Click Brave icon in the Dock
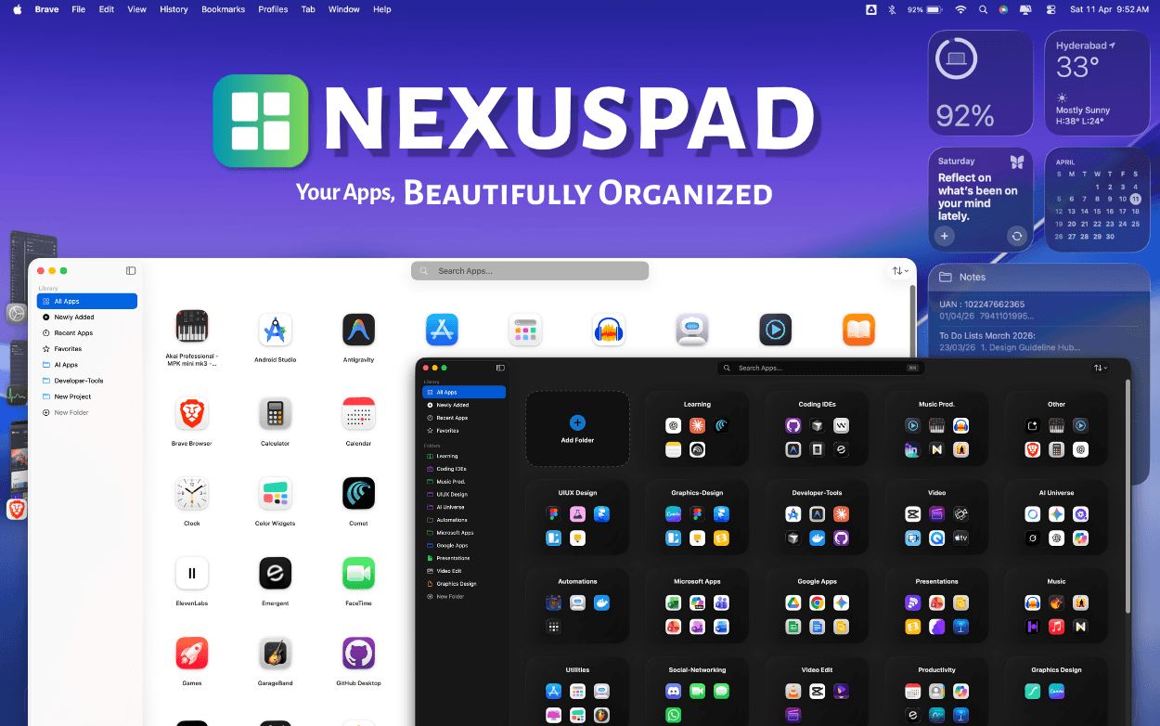Image resolution: width=1160 pixels, height=726 pixels. click(17, 510)
